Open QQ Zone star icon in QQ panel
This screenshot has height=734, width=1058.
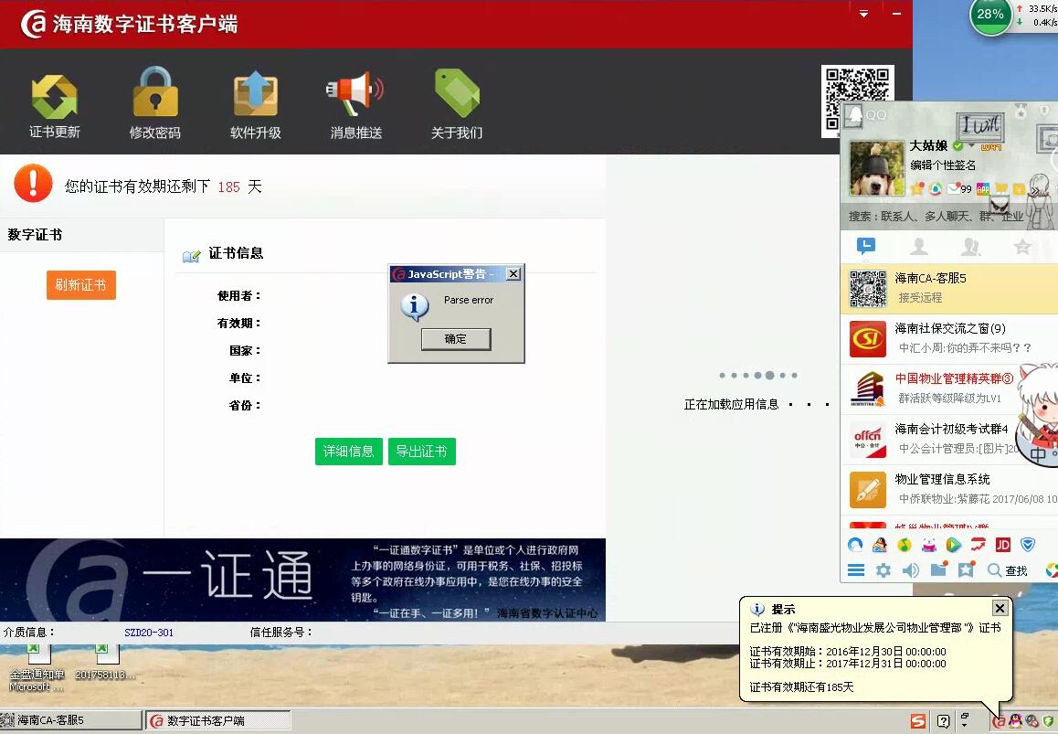917,188
